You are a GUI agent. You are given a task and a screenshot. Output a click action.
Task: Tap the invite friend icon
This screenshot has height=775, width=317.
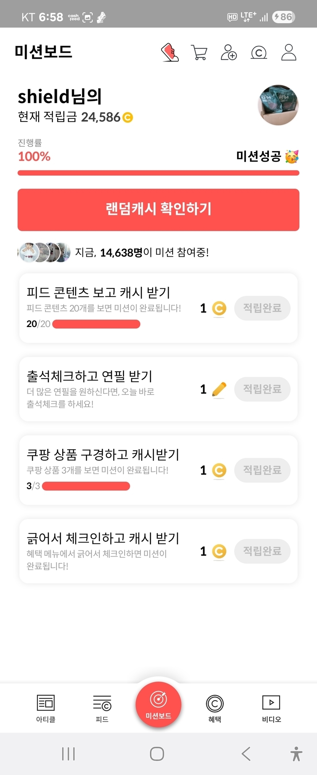coord(229,52)
